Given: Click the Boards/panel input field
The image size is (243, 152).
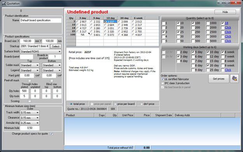Looking at the screenshot, I should [x=26, y=57].
